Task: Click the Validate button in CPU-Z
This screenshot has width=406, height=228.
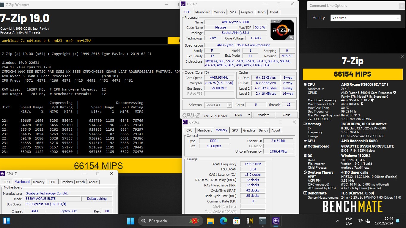Action: pos(264,115)
